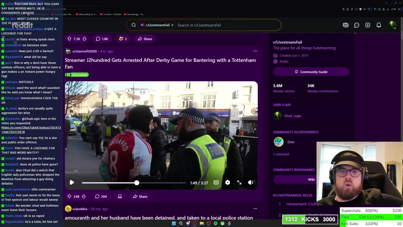The height and width of the screenshot is (227, 403).
Task: Open u/puddra profile link
Action: tap(80, 209)
